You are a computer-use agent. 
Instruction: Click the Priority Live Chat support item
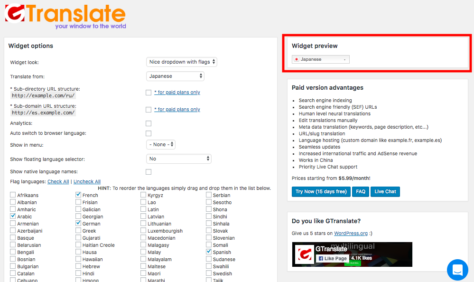click(x=328, y=167)
